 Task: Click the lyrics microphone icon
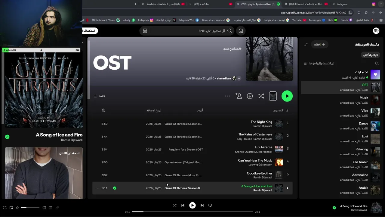tap(57, 208)
